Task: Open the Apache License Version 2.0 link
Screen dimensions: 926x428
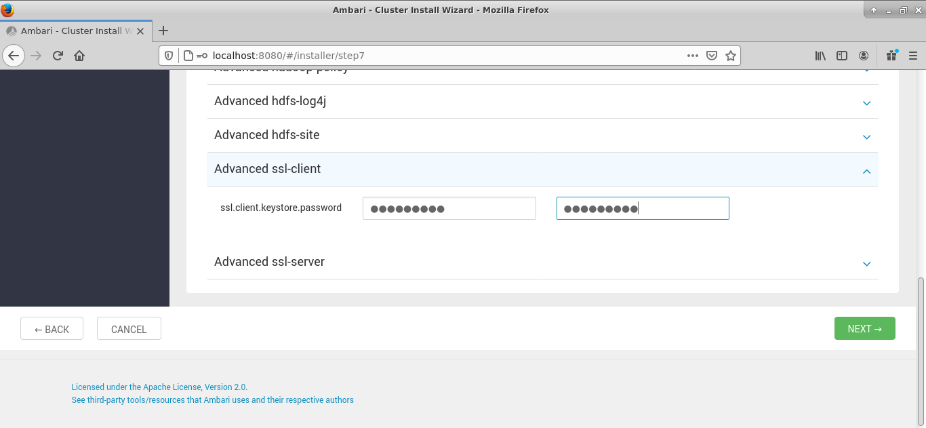Action: (x=159, y=387)
